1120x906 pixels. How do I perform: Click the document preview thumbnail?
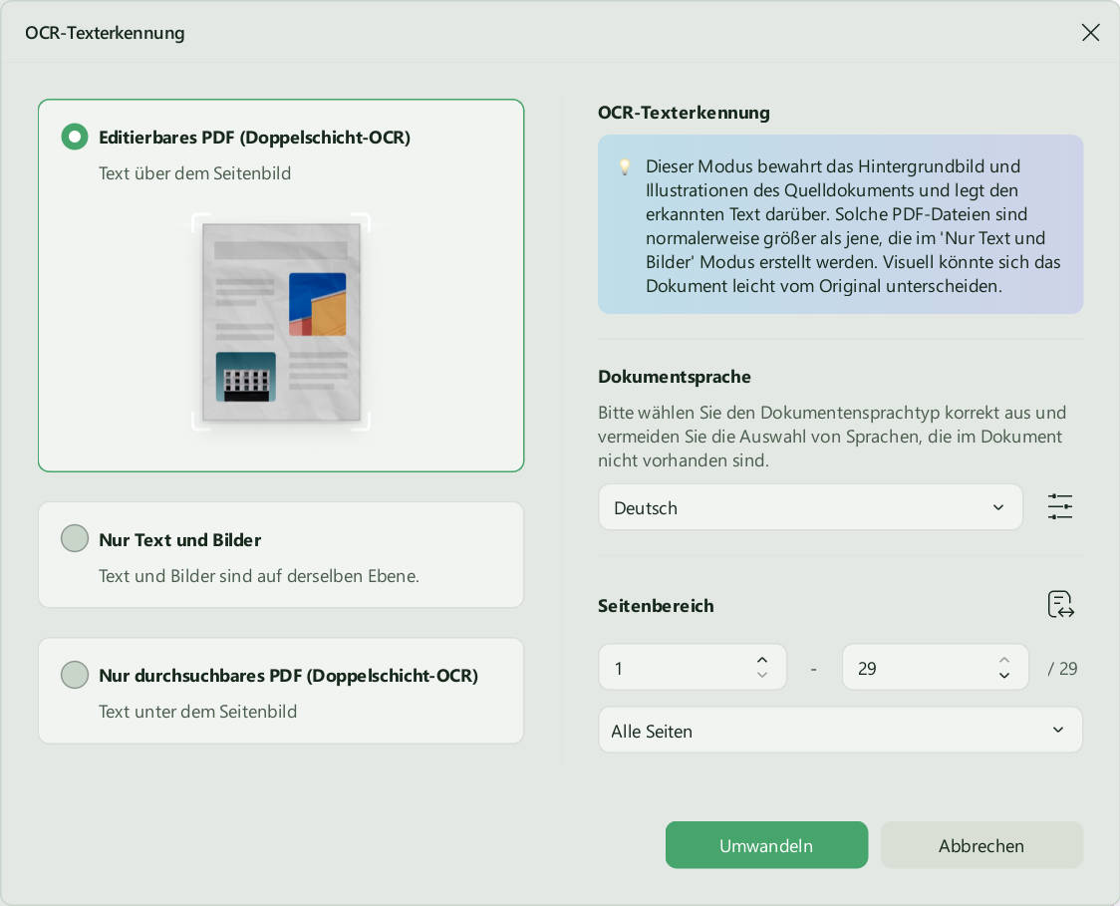281,322
